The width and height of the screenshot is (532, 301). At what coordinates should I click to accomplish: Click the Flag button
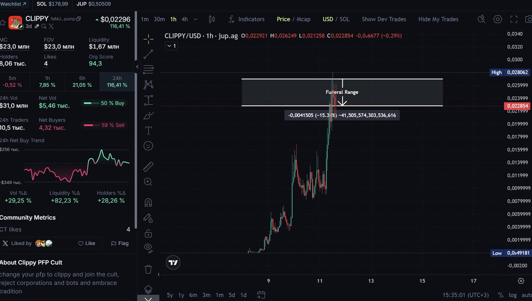pyautogui.click(x=120, y=243)
